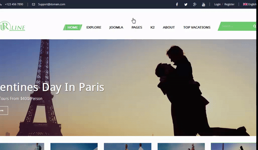Click the UK flag icon
Viewport: 258px width, 150px height.
pyautogui.click(x=245, y=4)
